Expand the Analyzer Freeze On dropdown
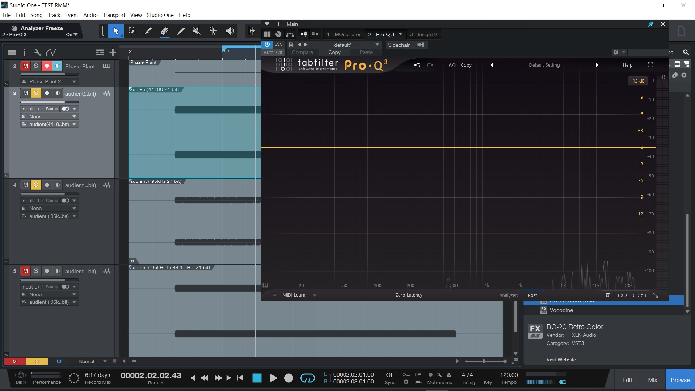This screenshot has width=695, height=391. pos(72,35)
